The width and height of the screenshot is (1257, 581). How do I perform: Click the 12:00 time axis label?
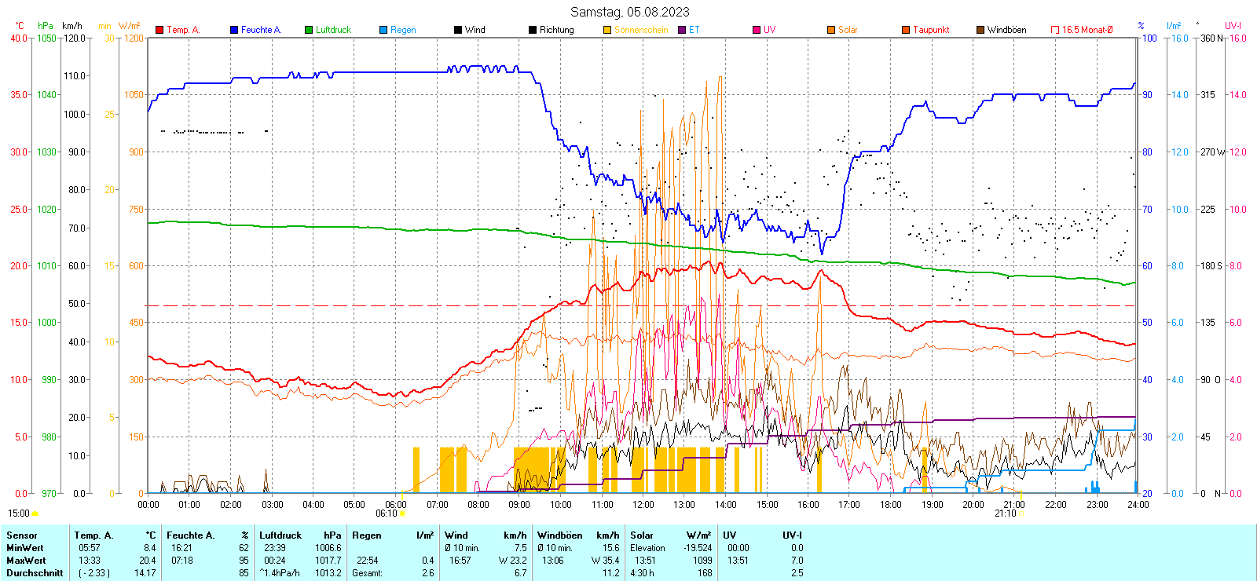[x=643, y=504]
